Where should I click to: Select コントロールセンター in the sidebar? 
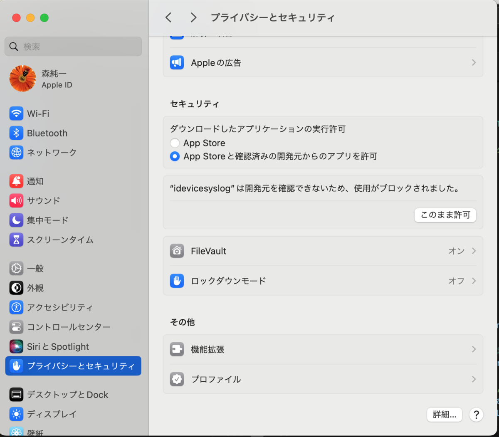tap(73, 327)
